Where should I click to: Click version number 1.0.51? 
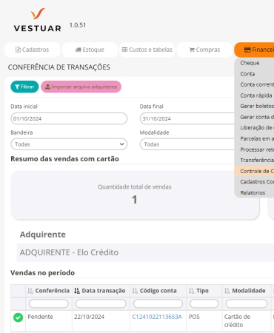(78, 25)
